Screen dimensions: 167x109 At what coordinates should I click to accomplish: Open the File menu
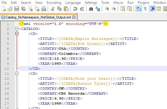coord(4,3)
